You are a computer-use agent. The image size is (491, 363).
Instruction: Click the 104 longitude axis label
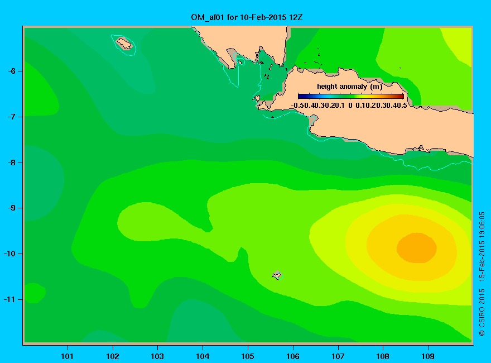click(203, 356)
